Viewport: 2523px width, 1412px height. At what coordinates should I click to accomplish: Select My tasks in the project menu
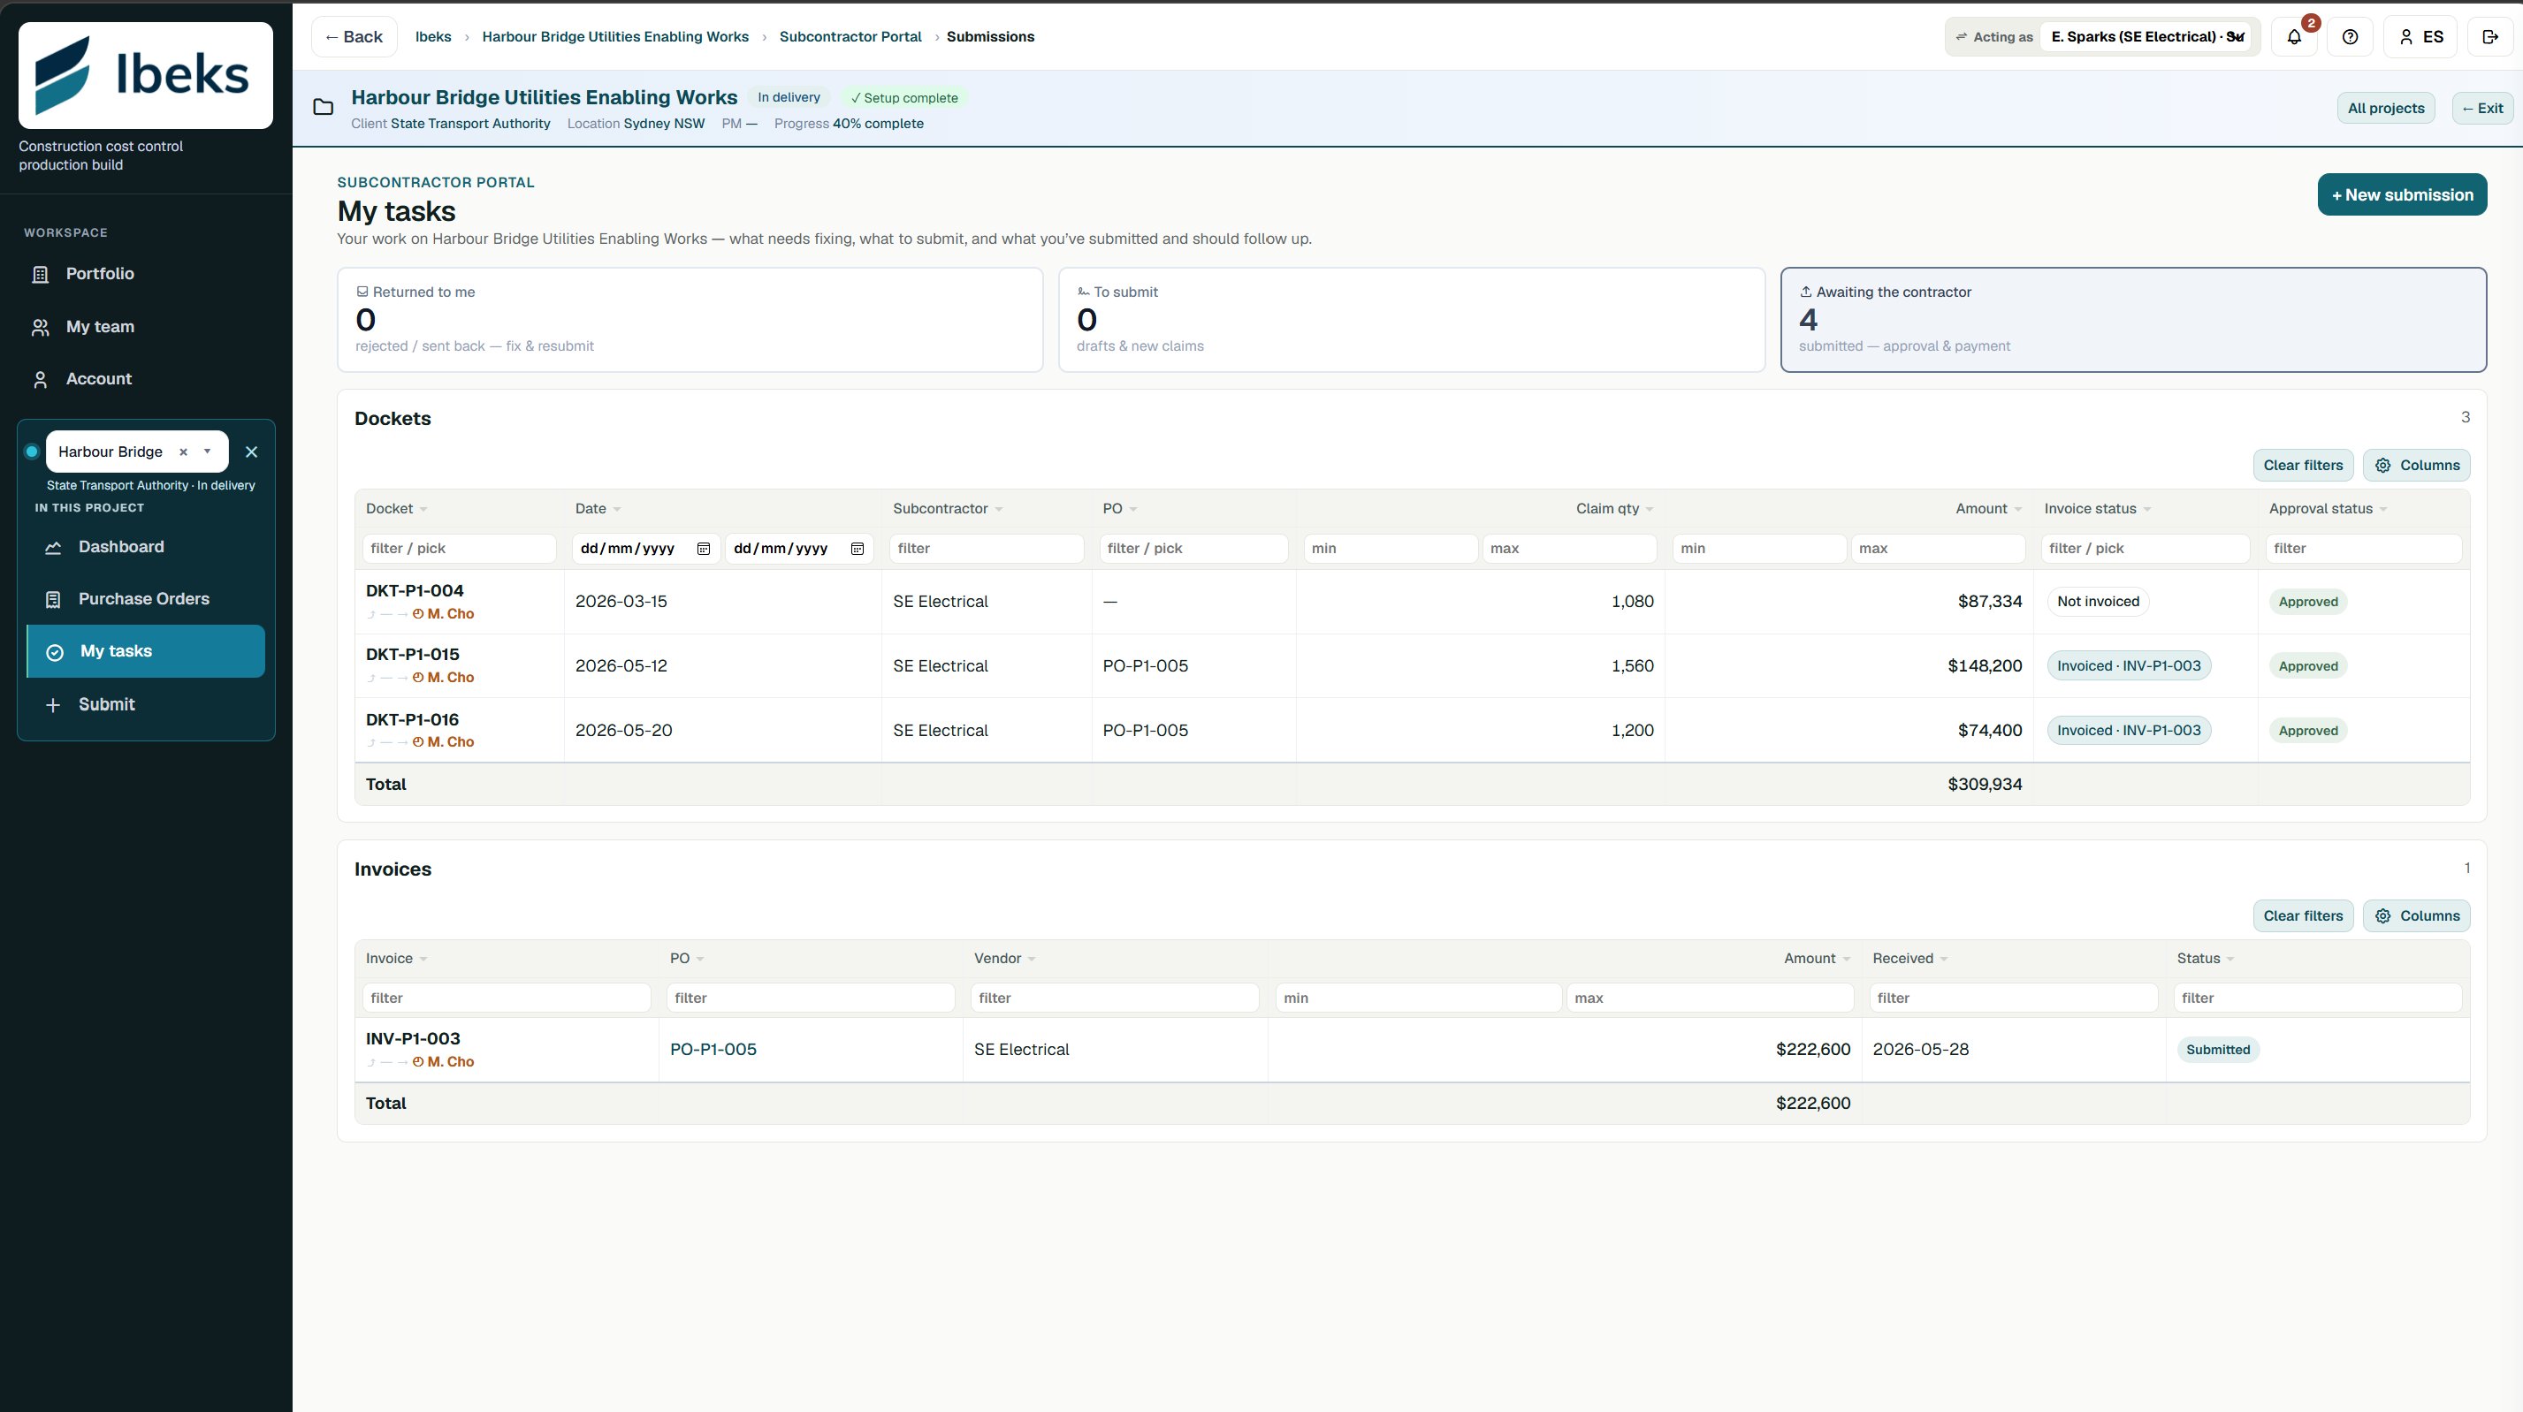146,651
